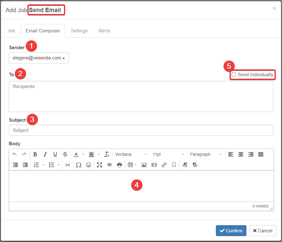Open the Alerts tab
The width and height of the screenshot is (282, 242).
(104, 31)
